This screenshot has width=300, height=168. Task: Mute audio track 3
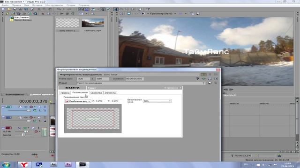point(33,128)
